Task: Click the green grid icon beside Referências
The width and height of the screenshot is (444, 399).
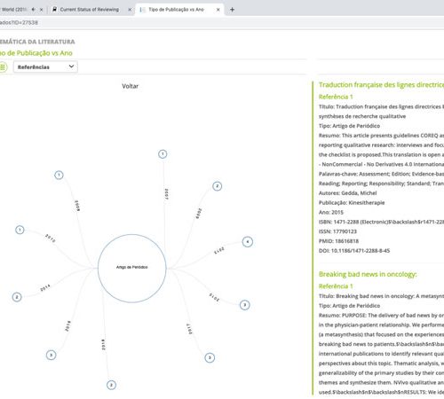Action: (x=3, y=66)
